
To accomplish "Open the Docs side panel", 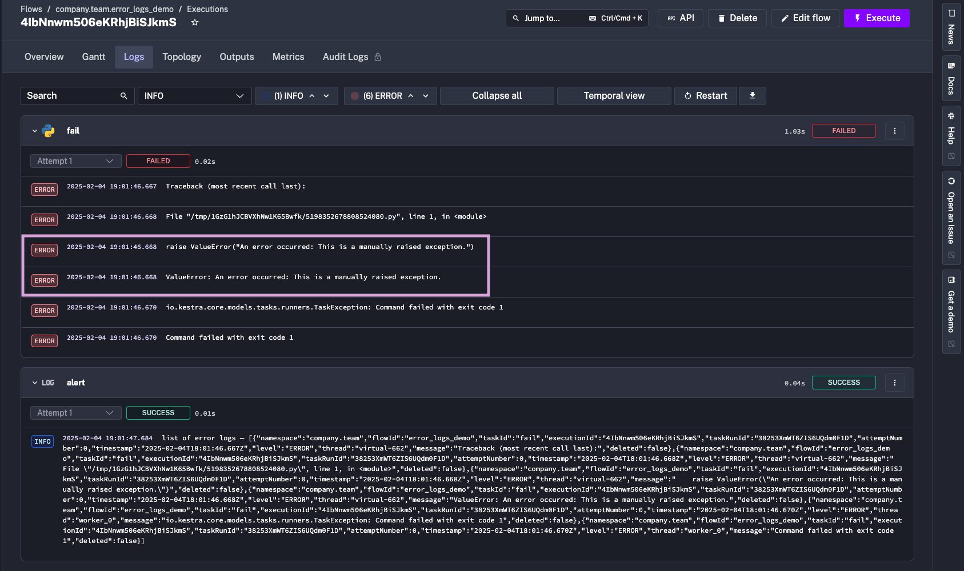I will pos(951,79).
